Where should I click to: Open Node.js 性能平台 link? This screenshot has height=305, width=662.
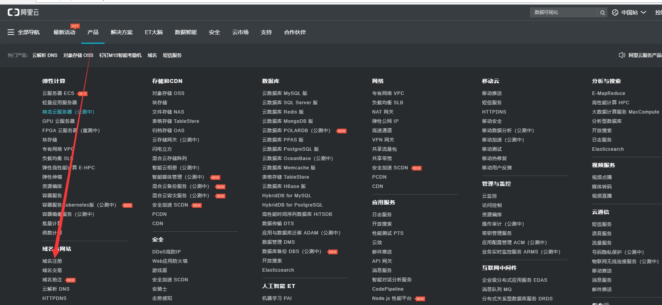tap(392, 298)
